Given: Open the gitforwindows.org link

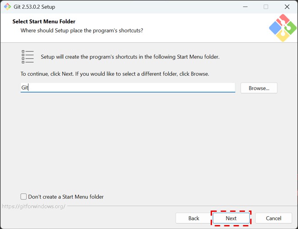Looking at the screenshot, I should pyautogui.click(x=34, y=206).
